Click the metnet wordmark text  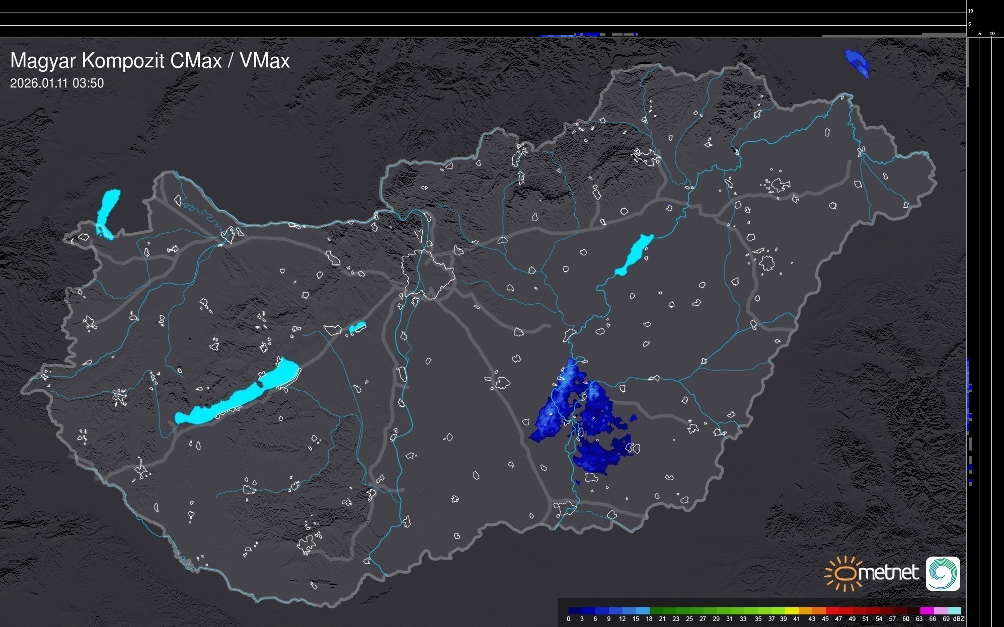tap(890, 573)
